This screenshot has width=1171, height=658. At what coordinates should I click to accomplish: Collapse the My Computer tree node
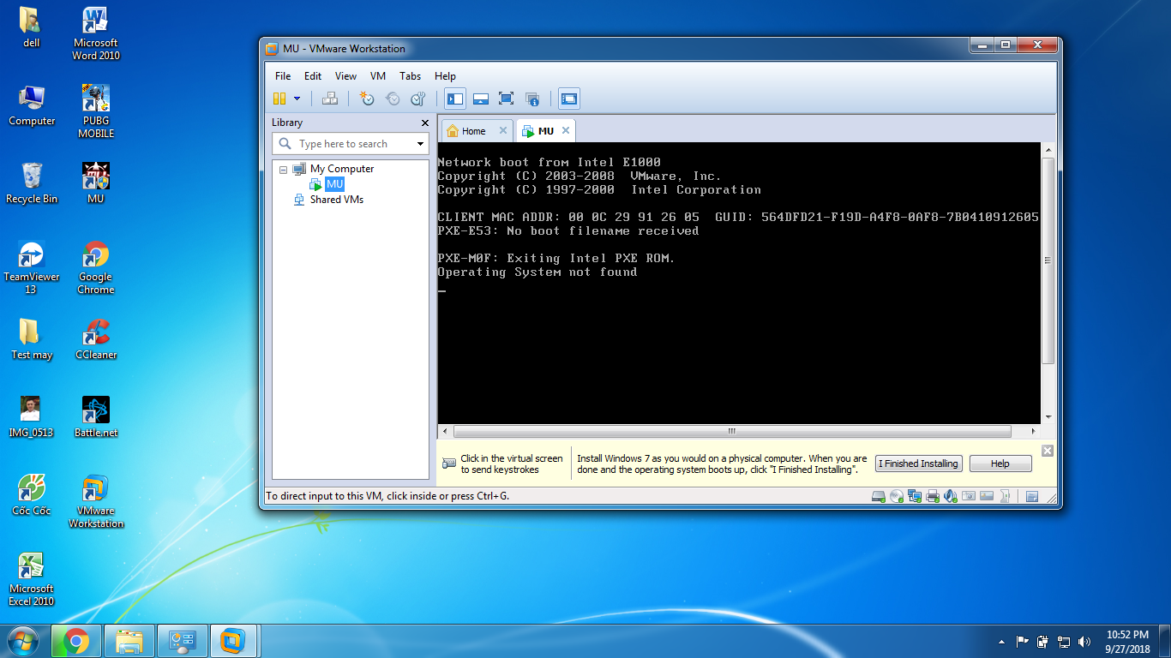pos(283,170)
